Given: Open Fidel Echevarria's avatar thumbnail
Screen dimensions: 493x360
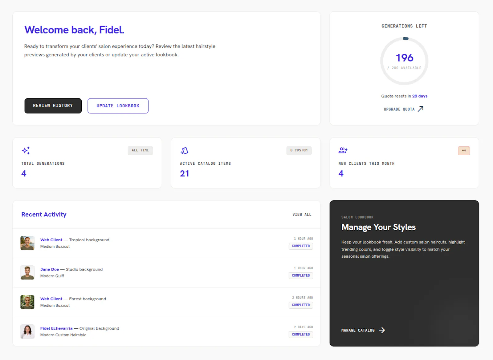Looking at the screenshot, I should (27, 332).
